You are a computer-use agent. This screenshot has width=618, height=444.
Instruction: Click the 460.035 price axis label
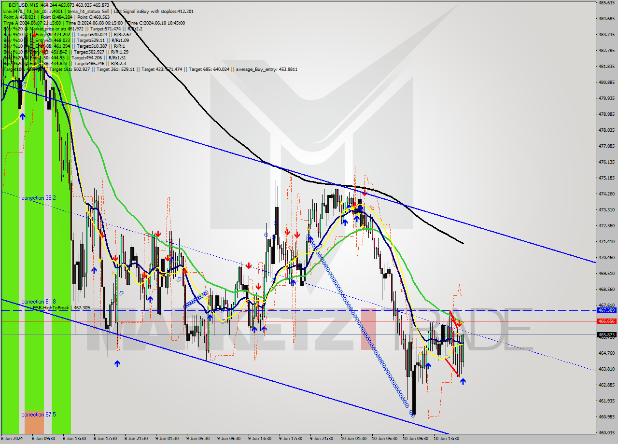coord(606,432)
